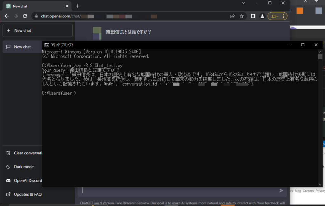325x206 pixels.
Task: Click the browser back arrow
Action: pyautogui.click(x=7, y=16)
